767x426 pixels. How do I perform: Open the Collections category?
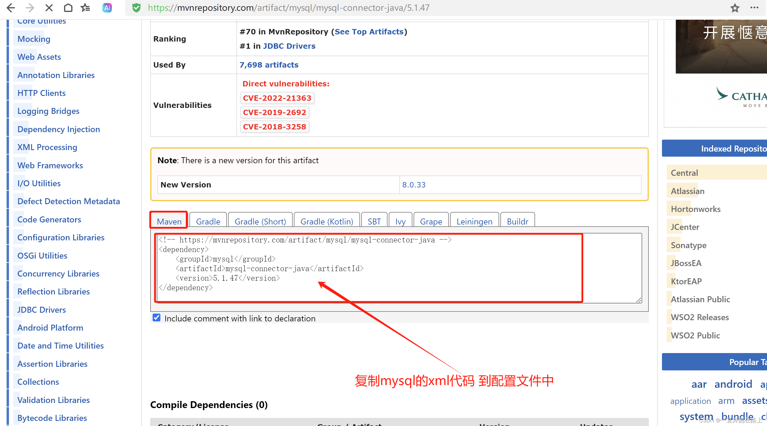[38, 382]
